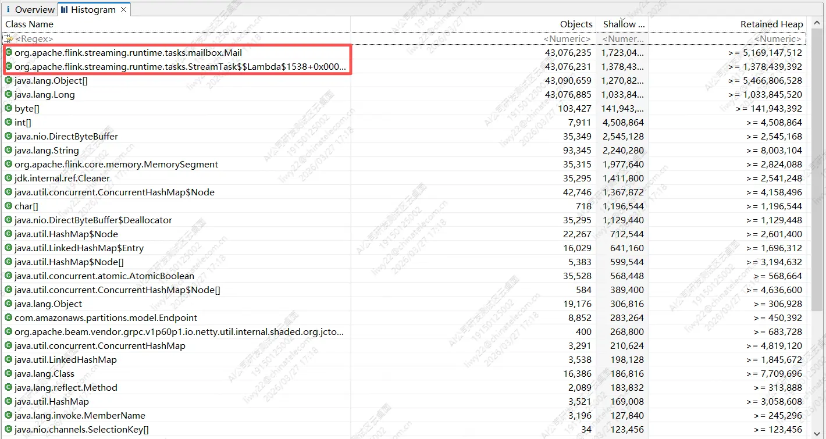826x439 pixels.
Task: Click the class icon of mailbox.Mail row
Action: (9, 52)
